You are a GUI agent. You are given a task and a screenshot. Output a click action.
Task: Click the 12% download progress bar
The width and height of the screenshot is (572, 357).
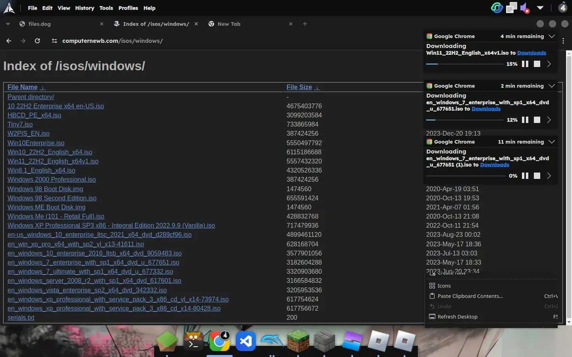(x=465, y=120)
